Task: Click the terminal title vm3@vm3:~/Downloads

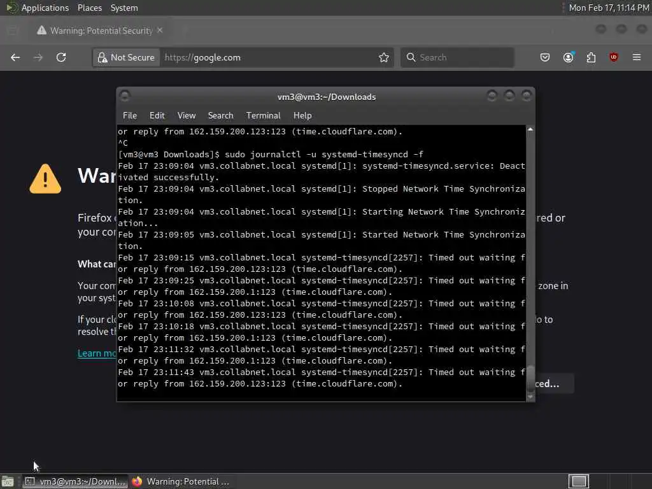Action: (x=327, y=97)
